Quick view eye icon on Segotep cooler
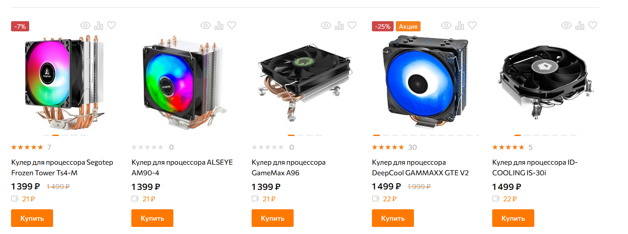The height and width of the screenshot is (234, 628). click(x=85, y=26)
